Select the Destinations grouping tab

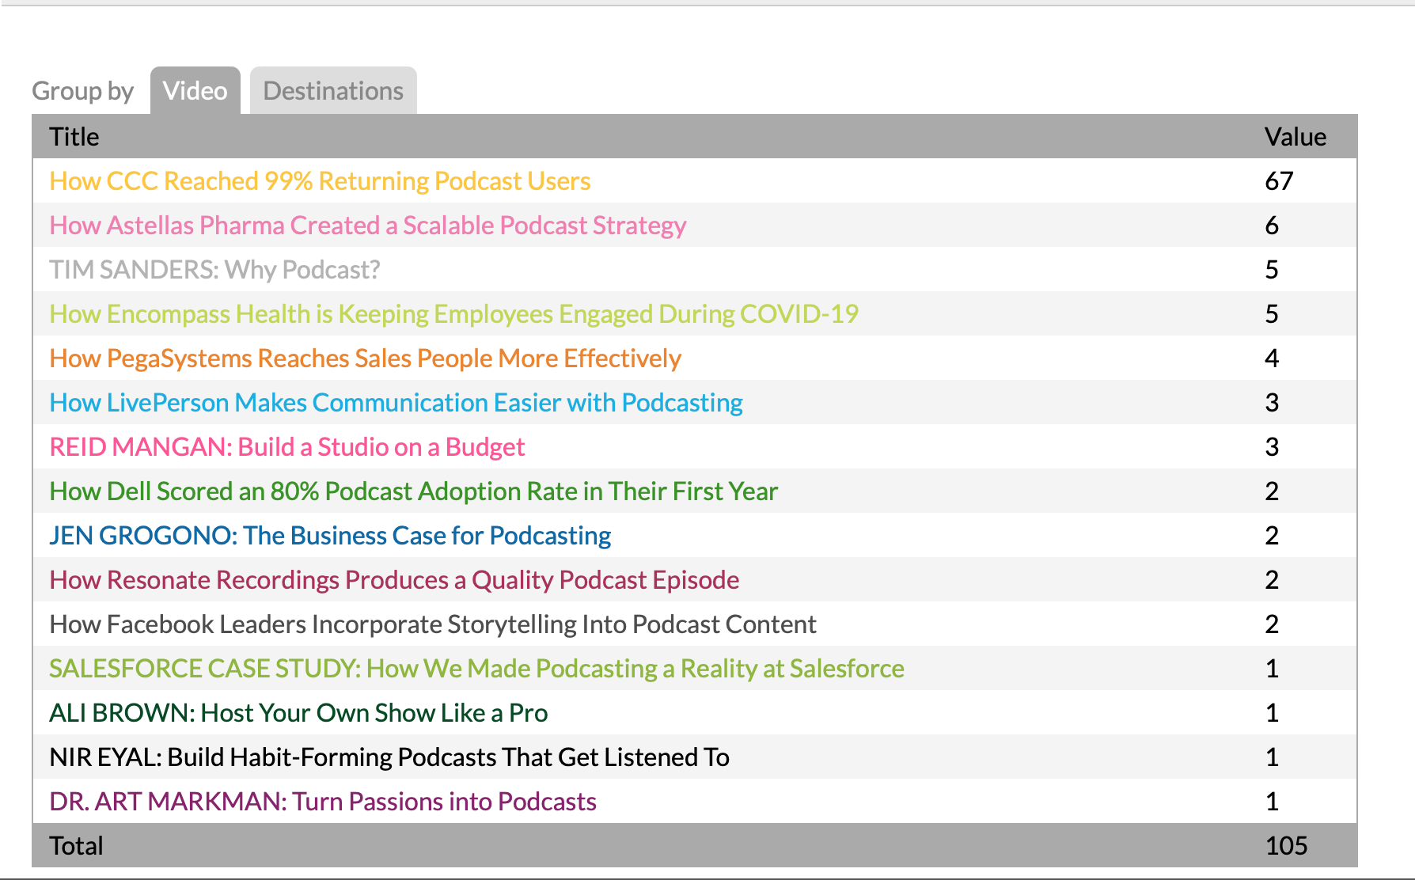click(333, 91)
